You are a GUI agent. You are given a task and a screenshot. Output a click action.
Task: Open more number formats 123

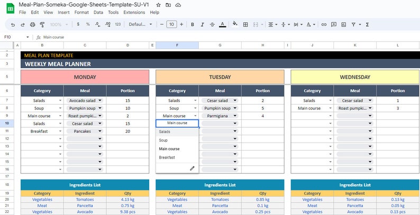tap(118, 24)
